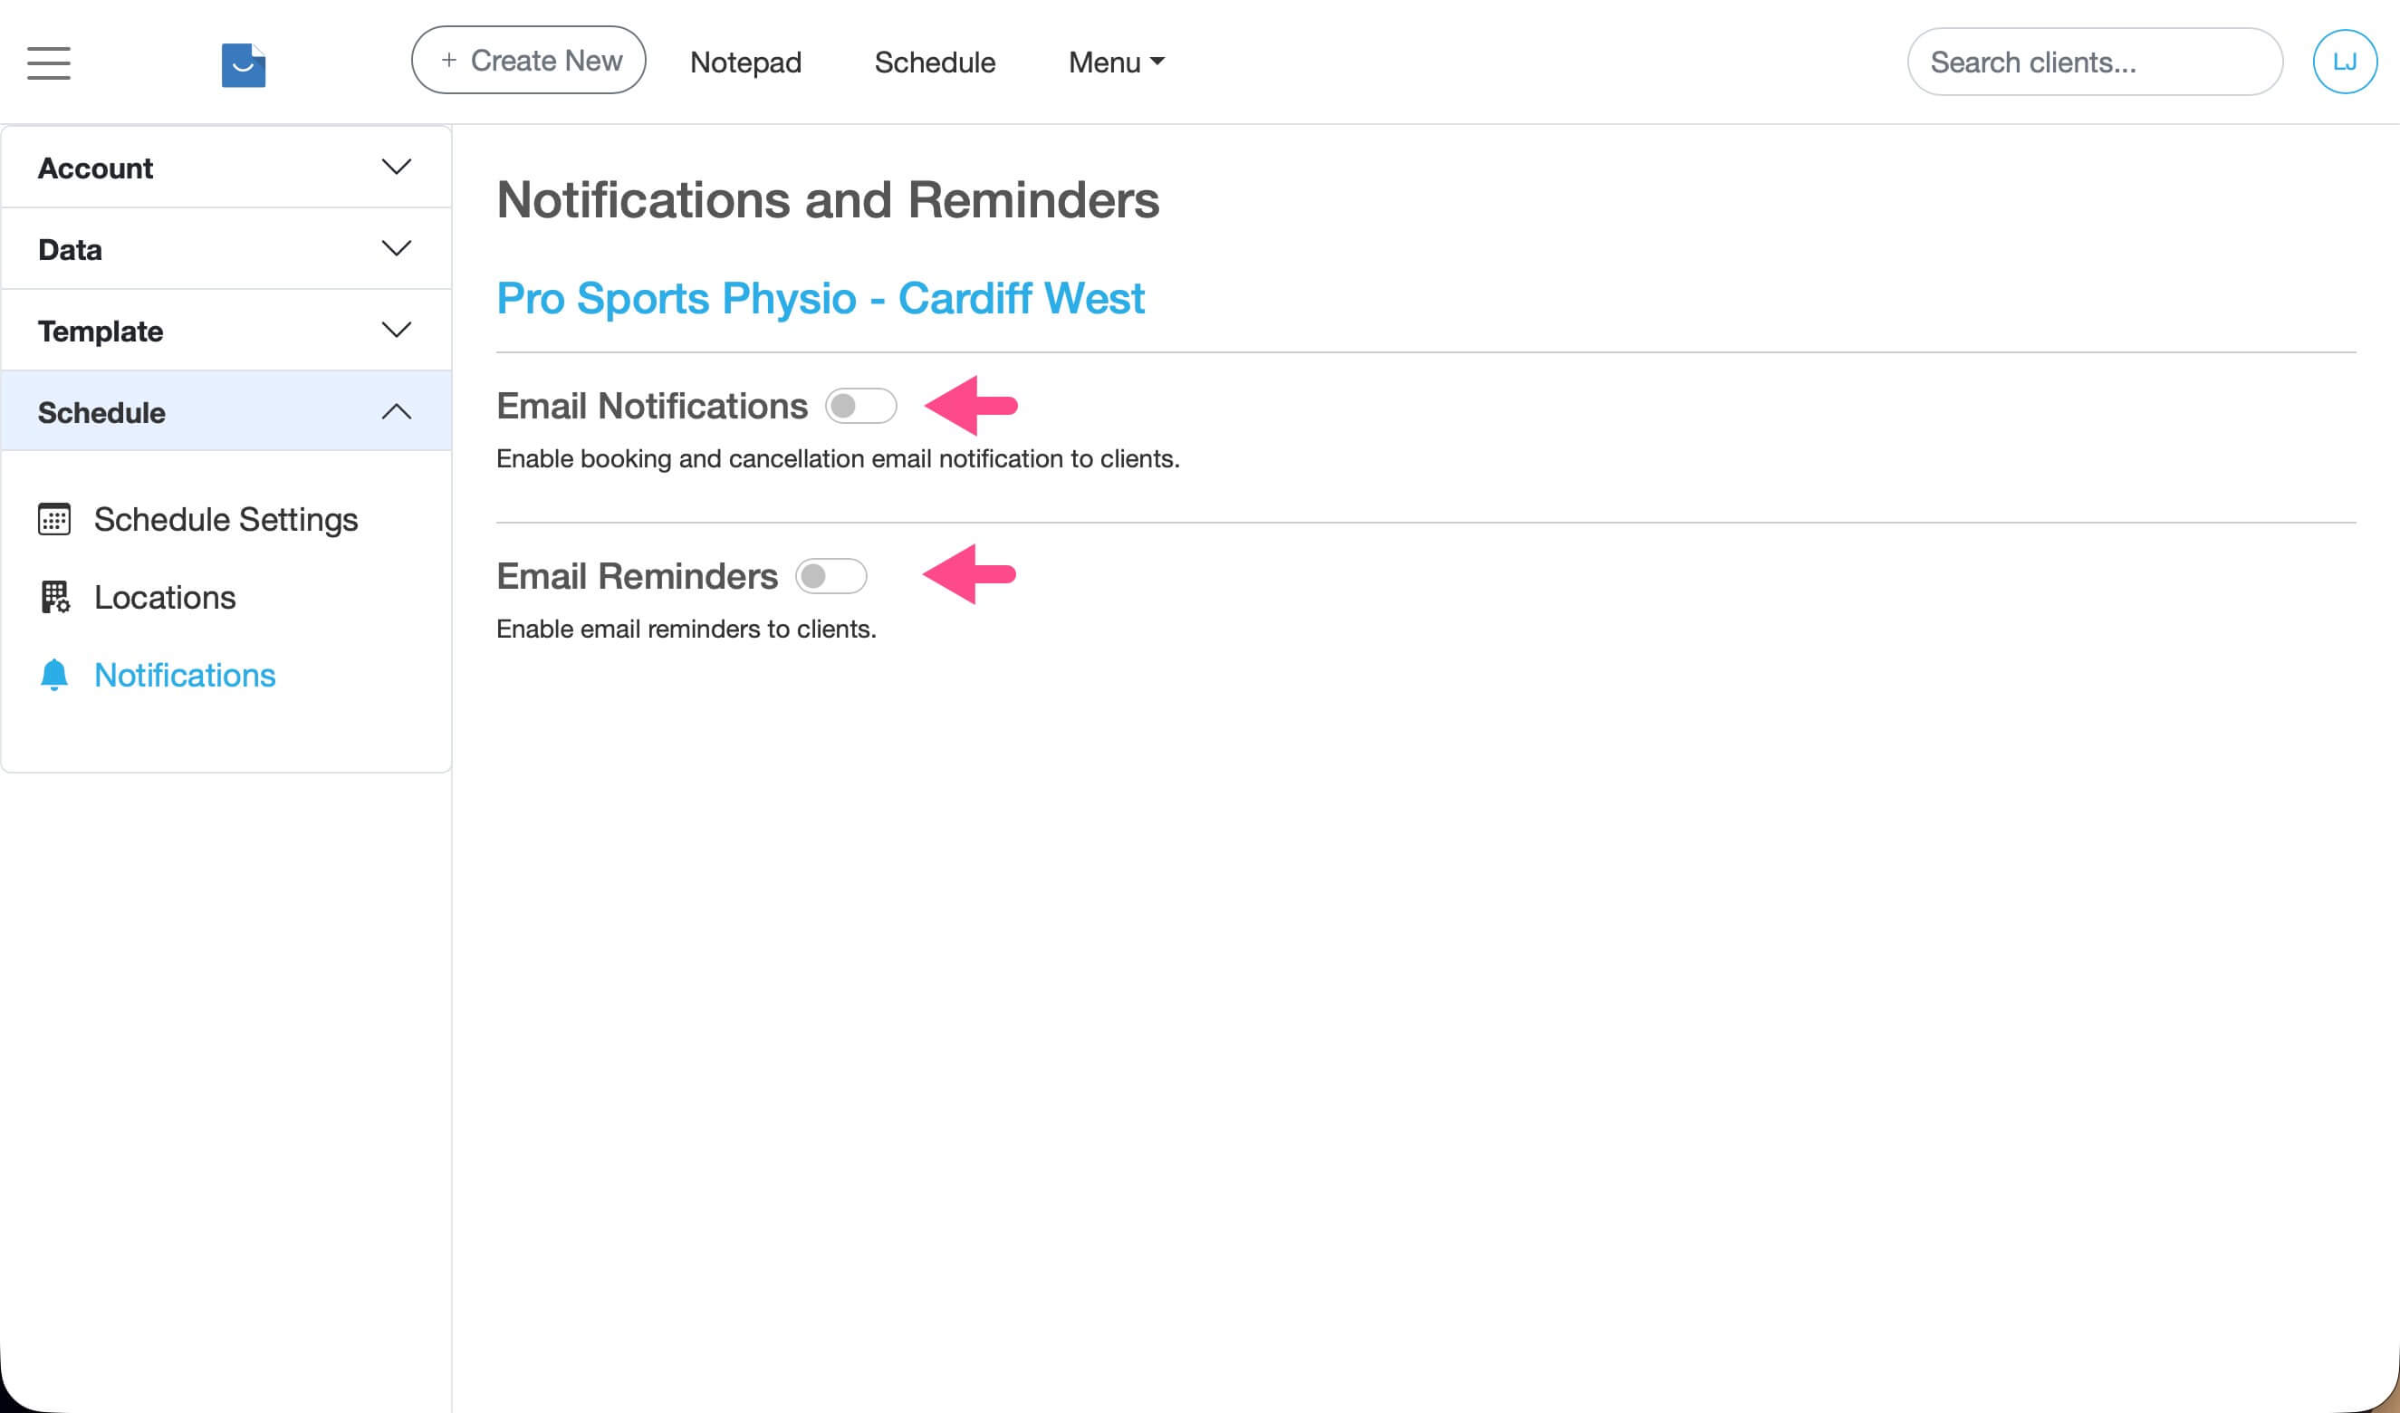The height and width of the screenshot is (1413, 2400).
Task: Enable the Email Notifications toggle
Action: click(x=860, y=406)
